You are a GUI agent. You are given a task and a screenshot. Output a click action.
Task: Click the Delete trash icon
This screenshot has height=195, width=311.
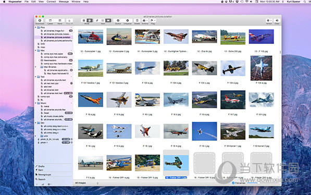(x=137, y=20)
